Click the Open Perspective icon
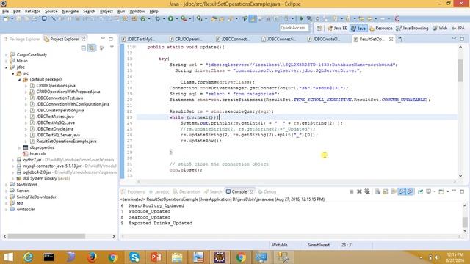470x264 pixels. coord(319,28)
